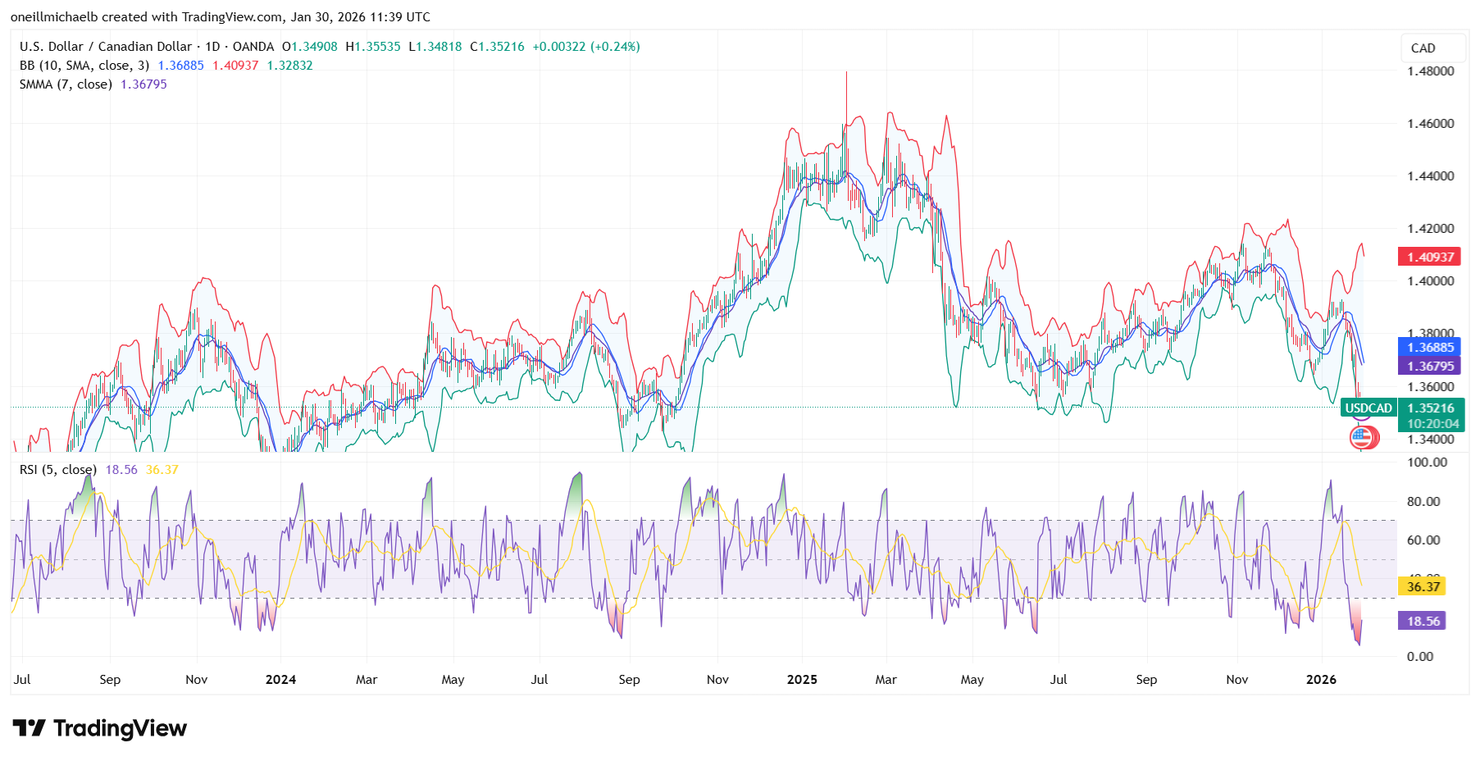Click the 2026 label on time axis
Screen dimensions: 1480x761
tap(1320, 679)
